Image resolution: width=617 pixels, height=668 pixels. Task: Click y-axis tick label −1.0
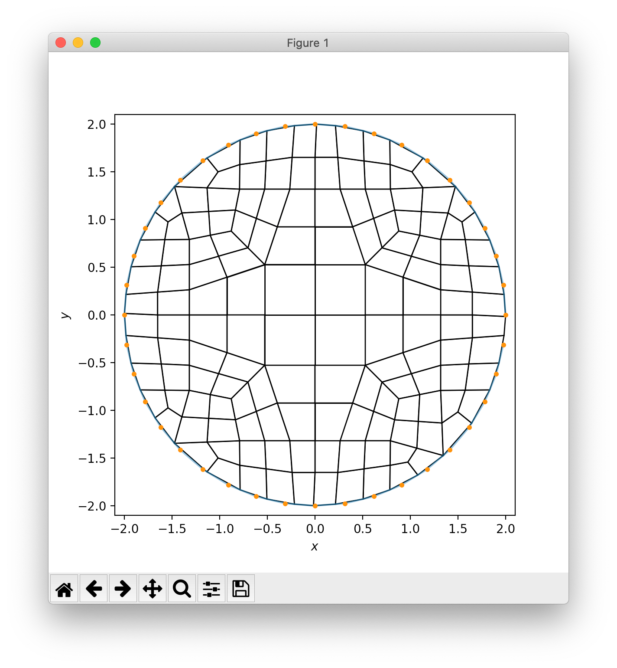[x=92, y=411]
